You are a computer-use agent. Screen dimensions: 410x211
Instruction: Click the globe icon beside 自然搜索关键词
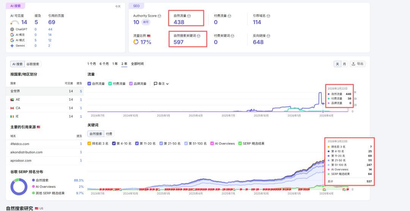pos(199,36)
